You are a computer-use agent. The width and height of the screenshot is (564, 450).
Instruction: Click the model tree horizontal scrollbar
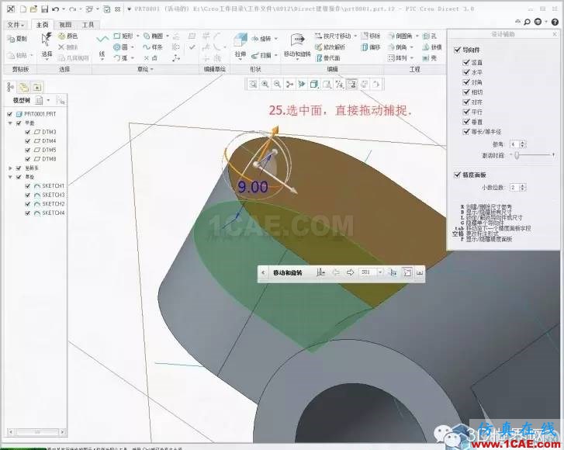click(x=36, y=431)
